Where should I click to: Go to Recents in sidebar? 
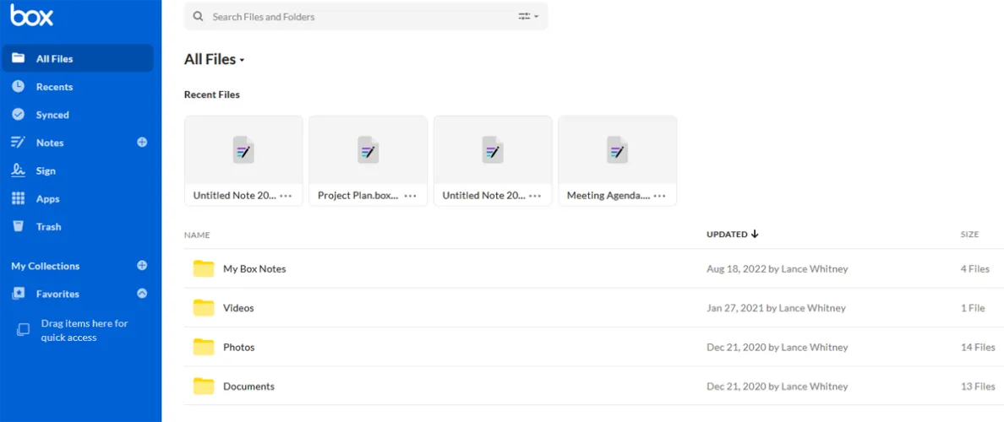click(x=54, y=87)
